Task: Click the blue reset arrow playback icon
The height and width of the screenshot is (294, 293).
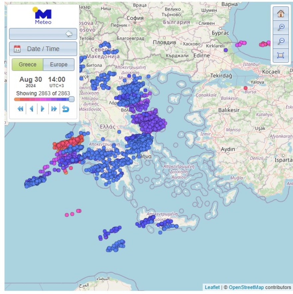Action: [66, 109]
